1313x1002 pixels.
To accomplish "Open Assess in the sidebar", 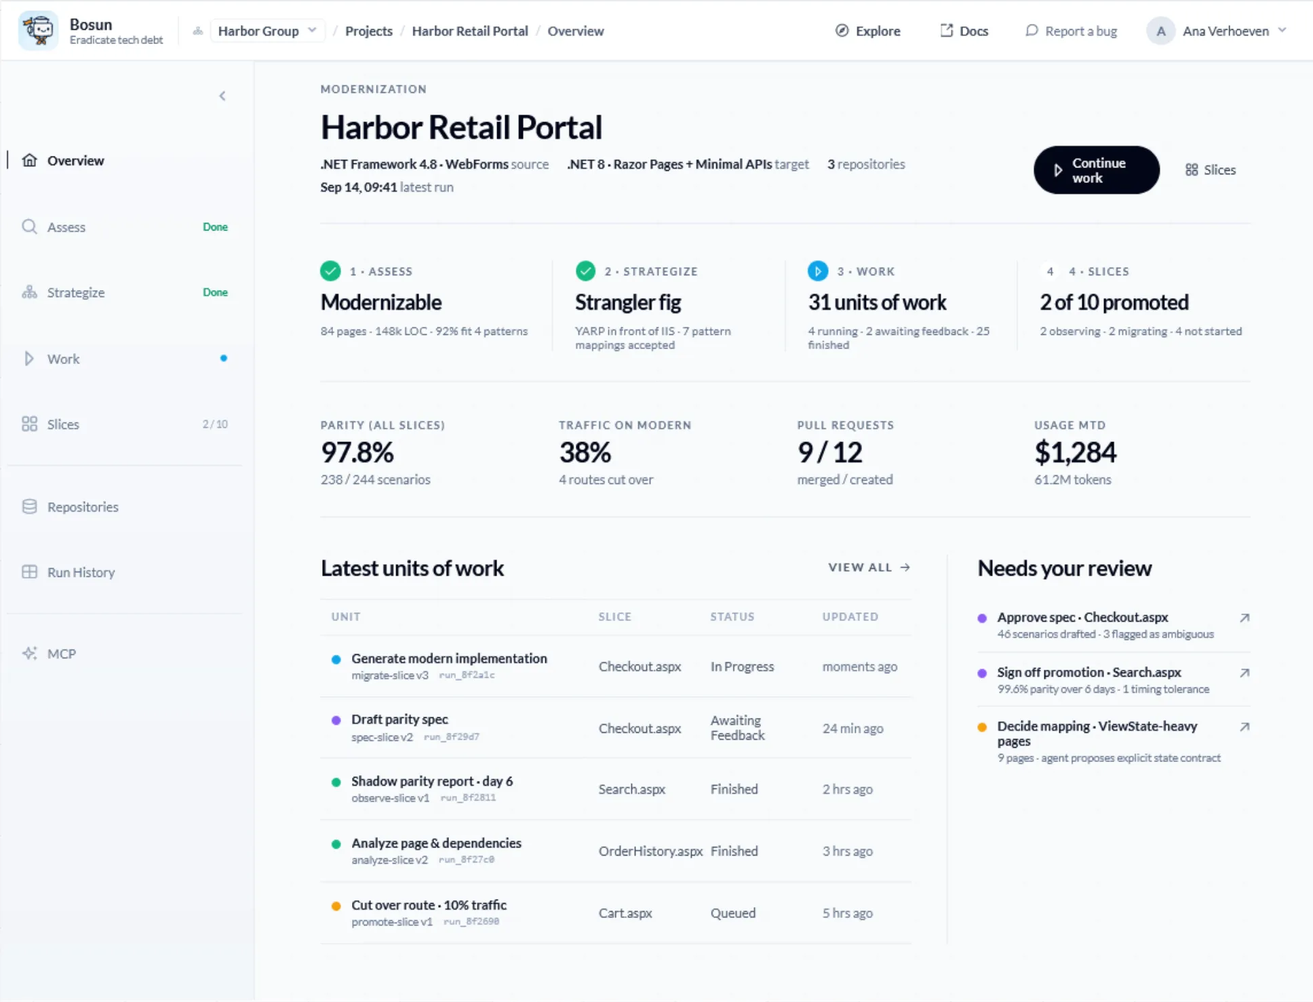I will [x=125, y=227].
